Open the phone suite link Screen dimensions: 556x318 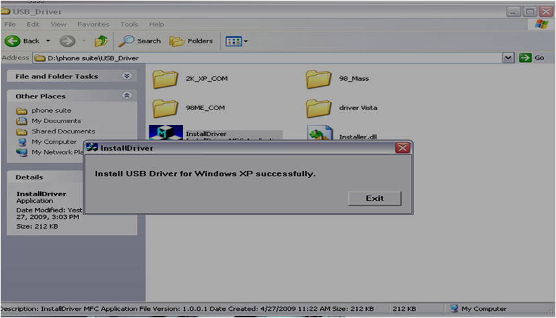tap(51, 111)
